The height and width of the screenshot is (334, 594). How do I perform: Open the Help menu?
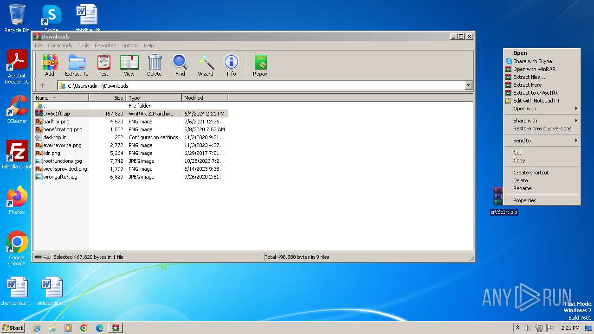pyautogui.click(x=148, y=45)
